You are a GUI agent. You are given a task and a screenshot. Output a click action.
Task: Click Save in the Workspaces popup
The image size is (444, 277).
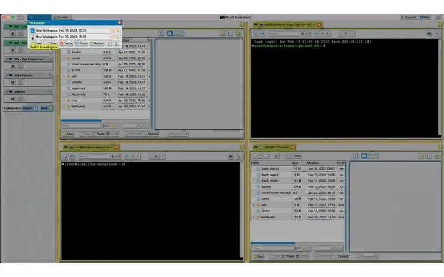tap(81, 43)
